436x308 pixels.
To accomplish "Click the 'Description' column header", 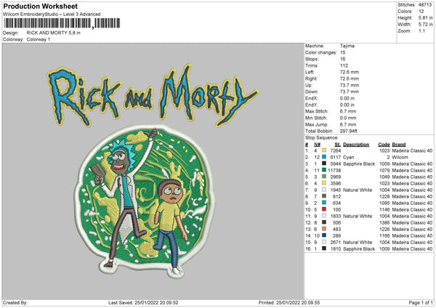I will (x=356, y=145).
